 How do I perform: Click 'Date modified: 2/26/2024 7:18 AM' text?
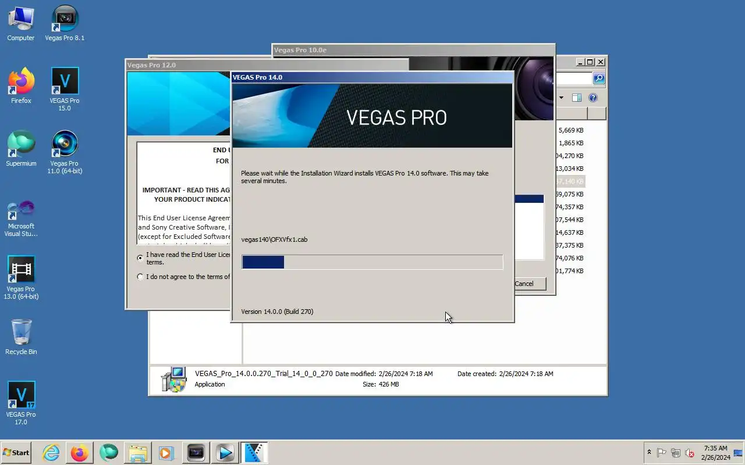[384, 374]
